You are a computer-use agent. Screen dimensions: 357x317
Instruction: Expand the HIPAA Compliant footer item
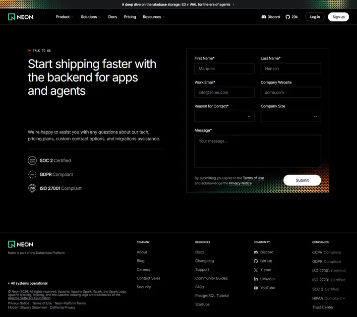click(329, 298)
